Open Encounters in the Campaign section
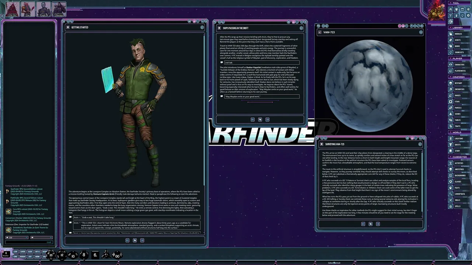The image size is (472, 265). [459, 89]
